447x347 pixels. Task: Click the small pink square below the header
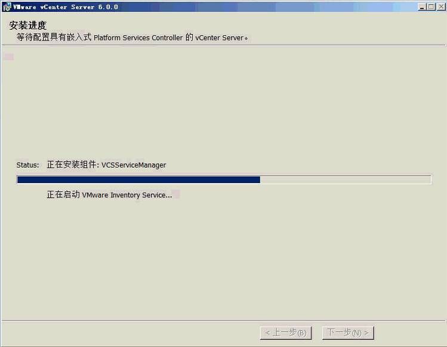(x=9, y=57)
